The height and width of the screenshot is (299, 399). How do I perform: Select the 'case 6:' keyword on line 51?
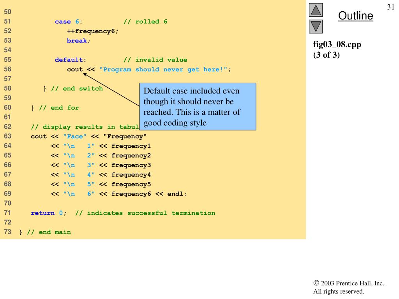(69, 22)
